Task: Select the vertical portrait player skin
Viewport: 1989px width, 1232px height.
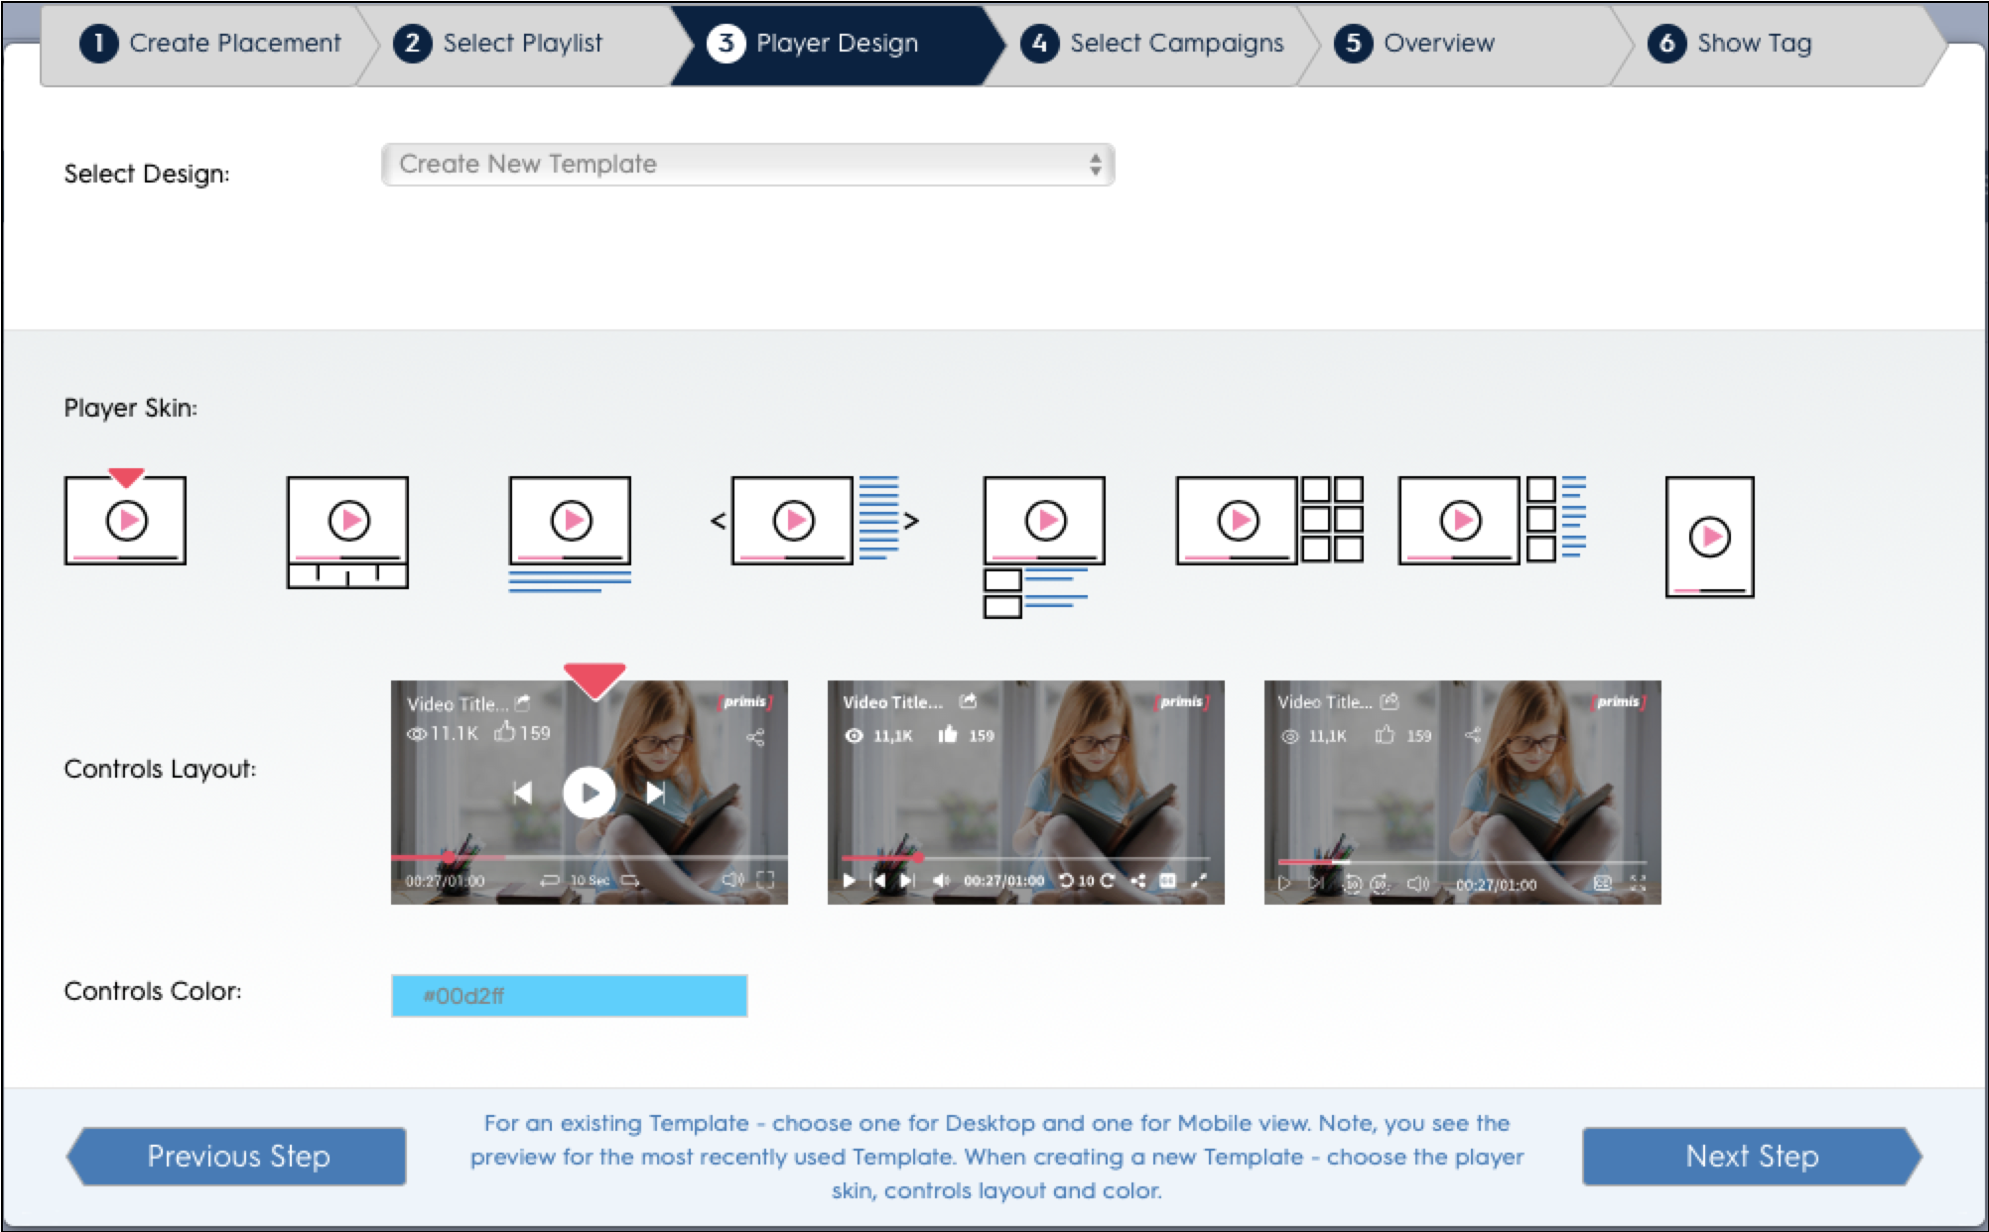Action: point(1709,537)
